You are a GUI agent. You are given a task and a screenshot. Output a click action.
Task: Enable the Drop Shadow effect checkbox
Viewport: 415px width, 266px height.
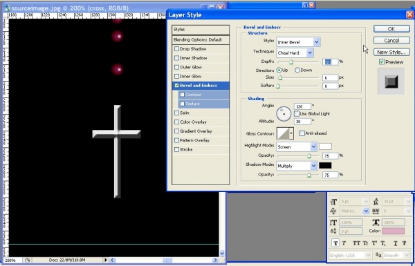pyautogui.click(x=176, y=49)
